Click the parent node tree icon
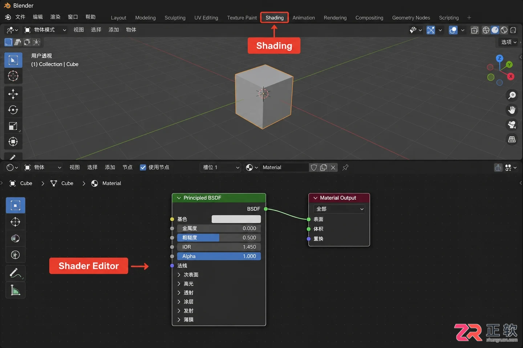The height and width of the screenshot is (348, 523). (x=498, y=167)
